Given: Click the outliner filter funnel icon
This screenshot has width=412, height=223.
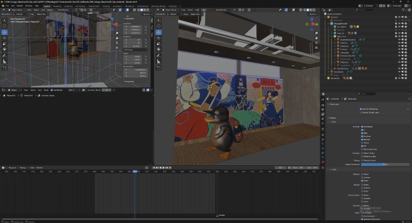Looking at the screenshot, I should pyautogui.click(x=404, y=10).
